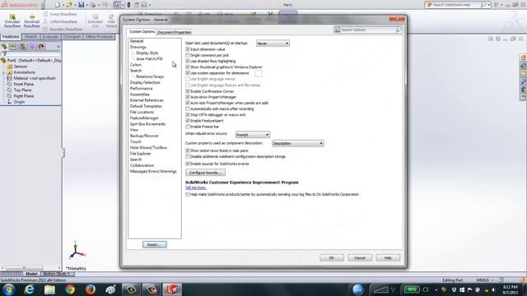Open Google Chrome from the taskbar
527x296 pixels.
click(70, 289)
